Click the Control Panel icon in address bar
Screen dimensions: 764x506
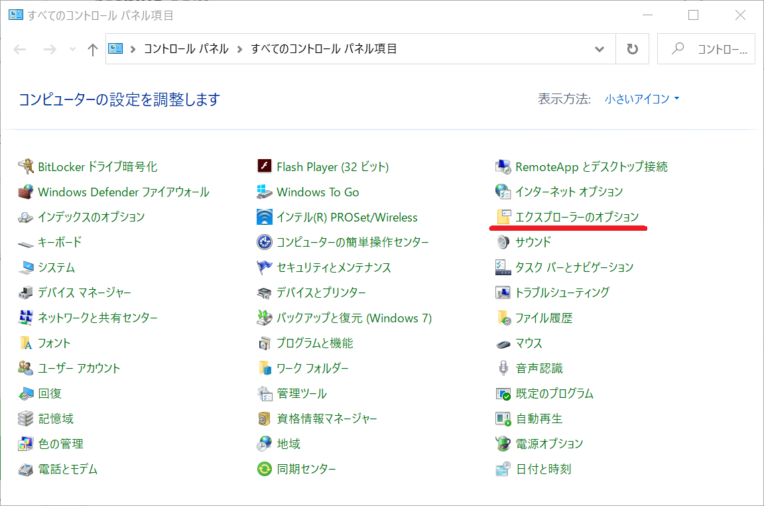[x=115, y=48]
